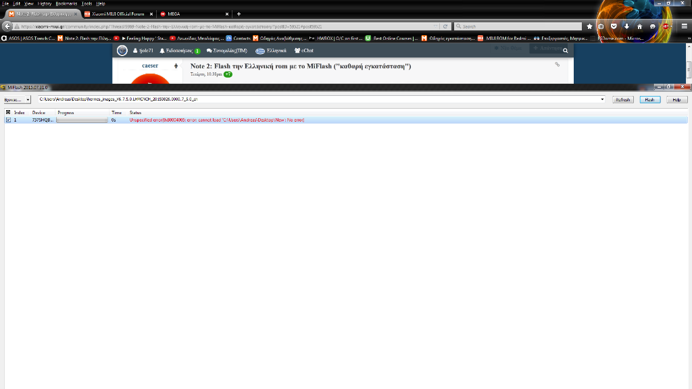
Task: Click the MiFlash title bar app icon
Action: [x=3, y=87]
